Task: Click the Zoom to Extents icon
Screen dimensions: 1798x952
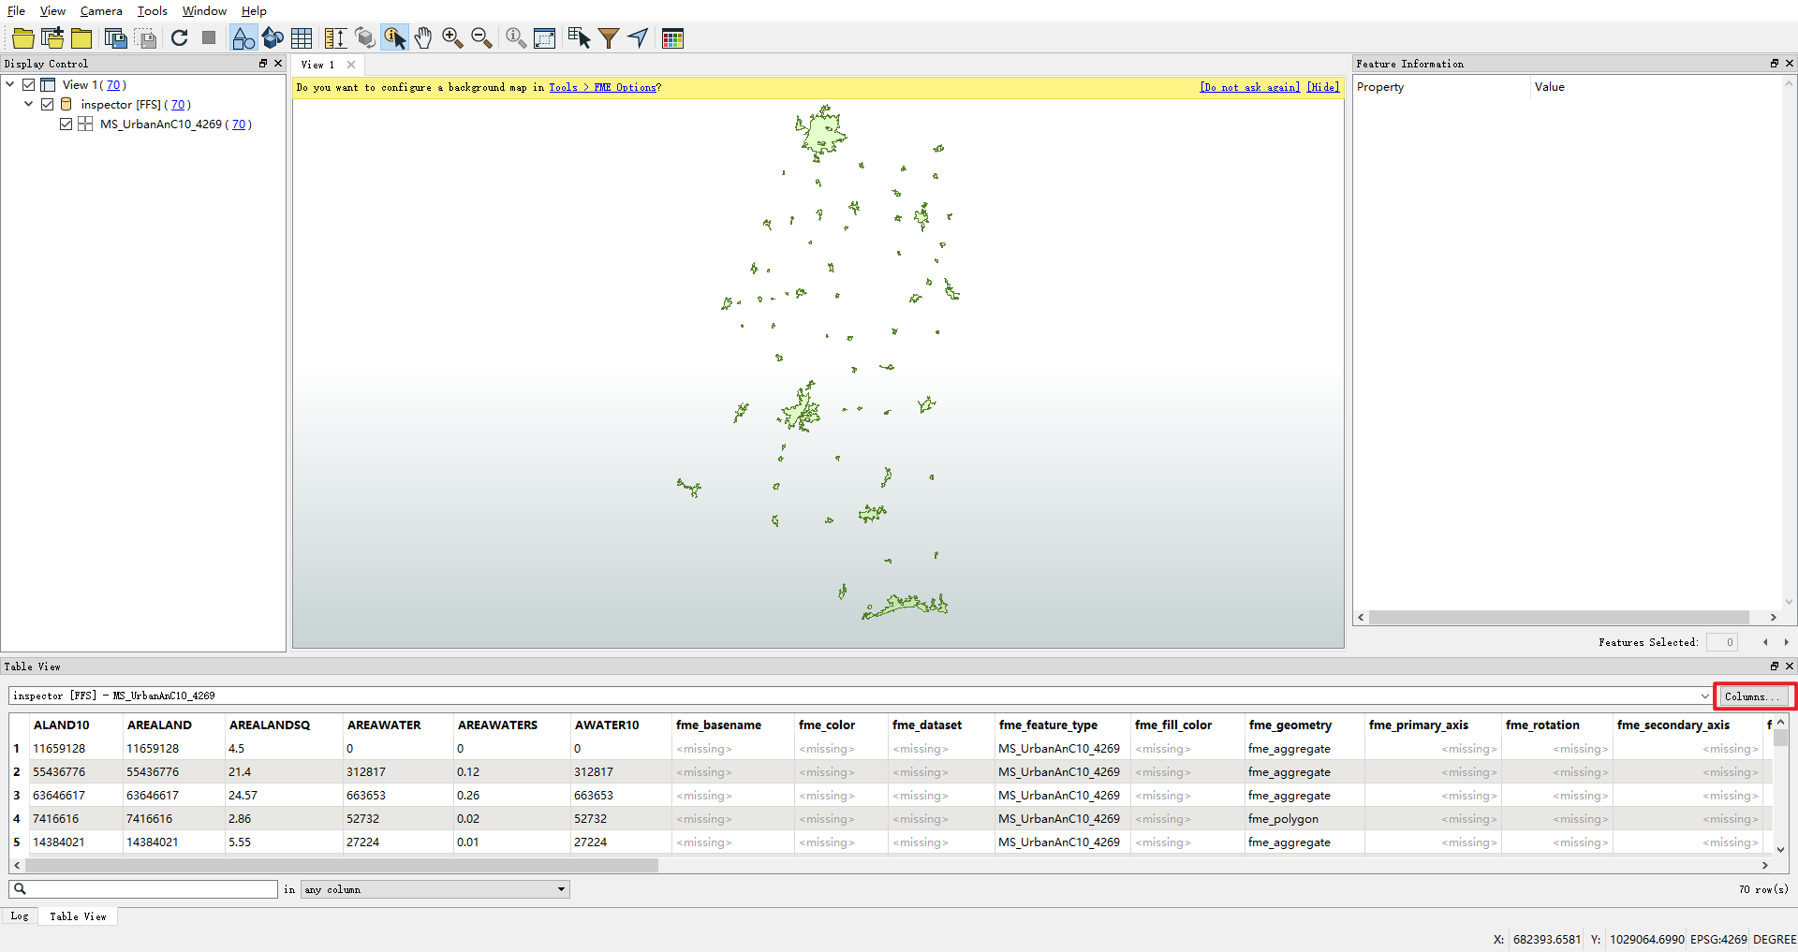Action: point(545,38)
